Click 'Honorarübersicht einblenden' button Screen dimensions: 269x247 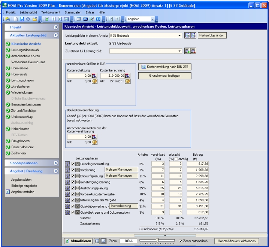click(236, 241)
